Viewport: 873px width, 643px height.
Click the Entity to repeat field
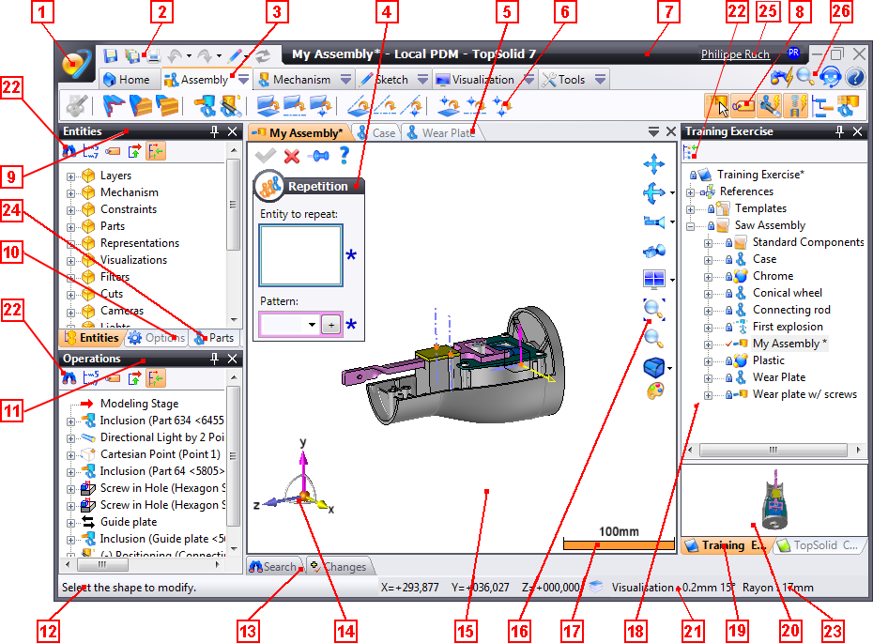pos(300,254)
